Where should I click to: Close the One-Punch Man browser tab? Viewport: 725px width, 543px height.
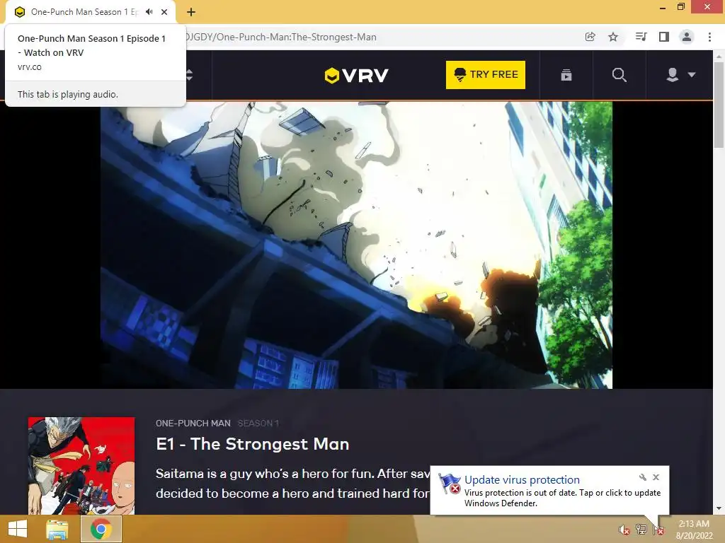coord(164,12)
